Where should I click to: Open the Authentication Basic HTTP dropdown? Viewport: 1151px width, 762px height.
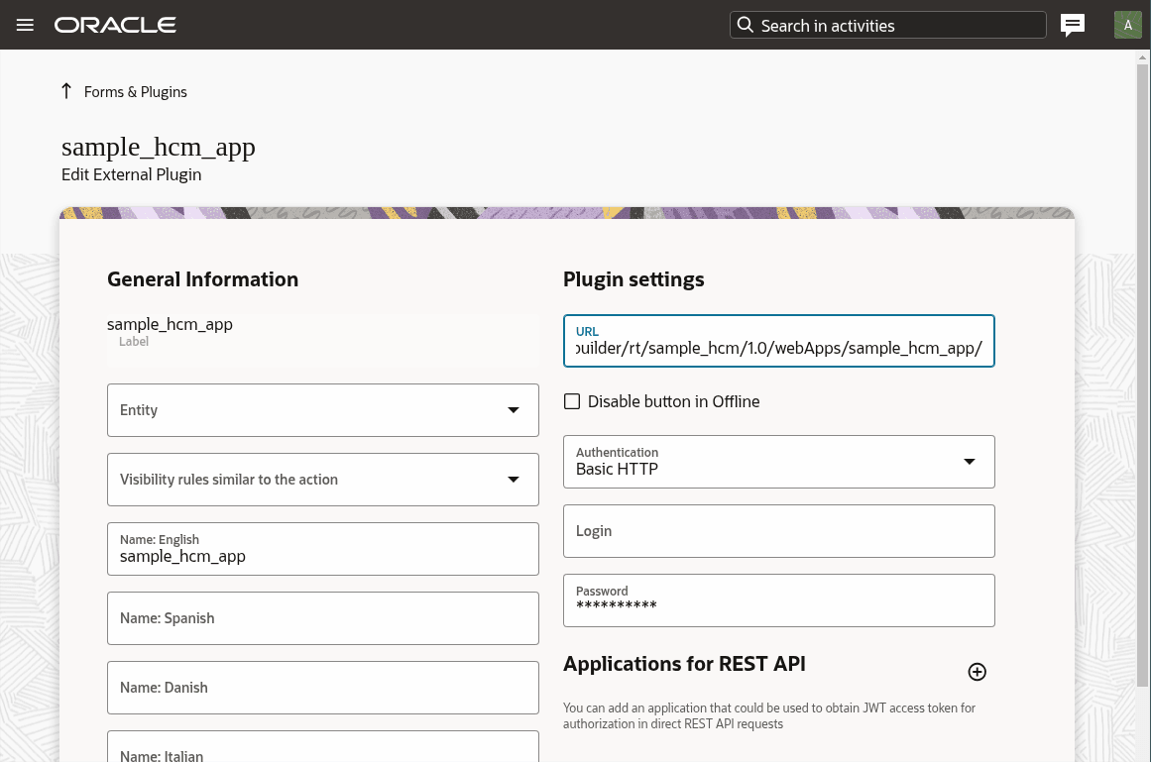(x=779, y=462)
